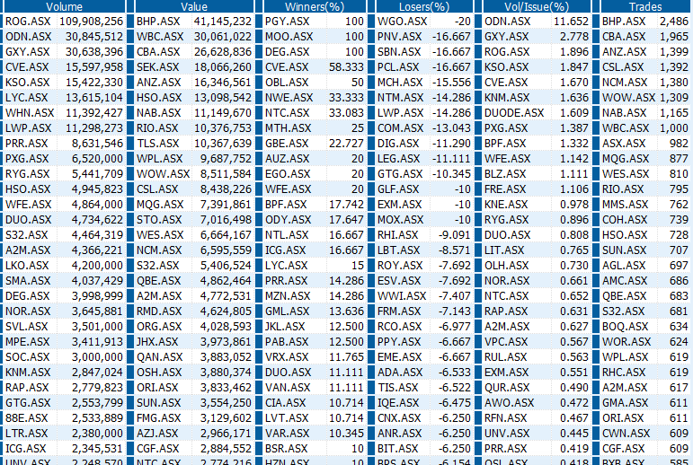
Task: Click -15.556 percent for MCH.ASX
Action: (451, 83)
